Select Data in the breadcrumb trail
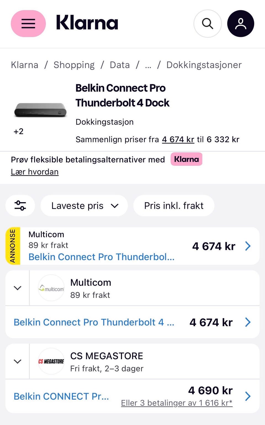The width and height of the screenshot is (265, 425). tap(120, 65)
